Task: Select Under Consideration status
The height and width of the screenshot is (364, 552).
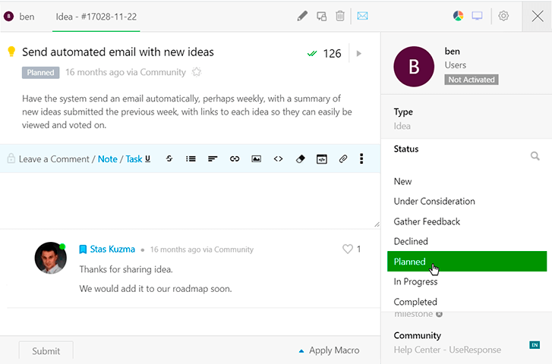Action: [467, 201]
